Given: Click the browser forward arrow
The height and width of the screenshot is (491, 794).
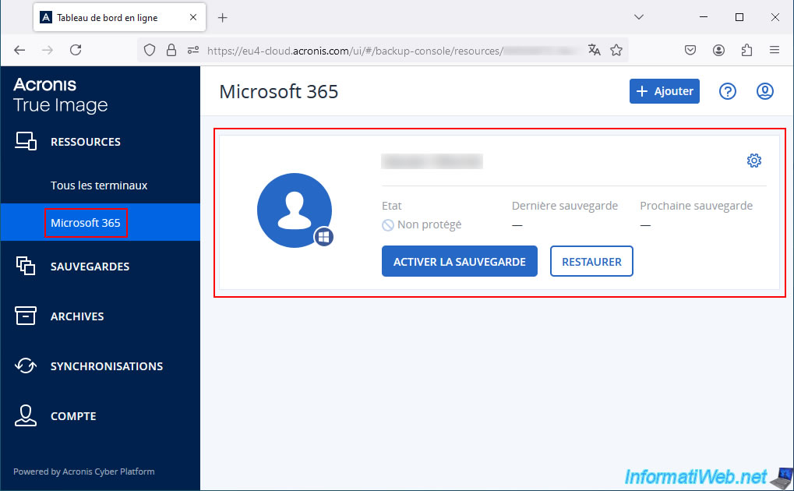Looking at the screenshot, I should coord(48,50).
